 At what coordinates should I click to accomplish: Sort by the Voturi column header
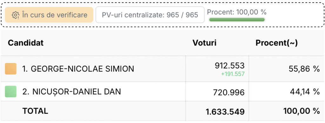tap(205, 43)
